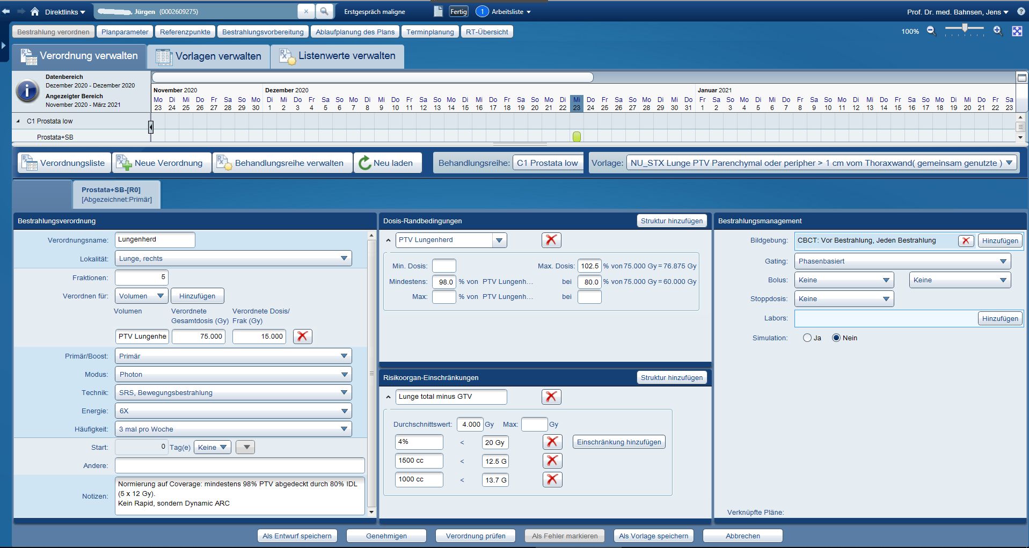
Task: Click the zoom-out magnifier icon
Action: tap(931, 31)
